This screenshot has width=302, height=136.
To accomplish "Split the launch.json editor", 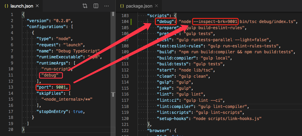I will [x=96, y=6].
